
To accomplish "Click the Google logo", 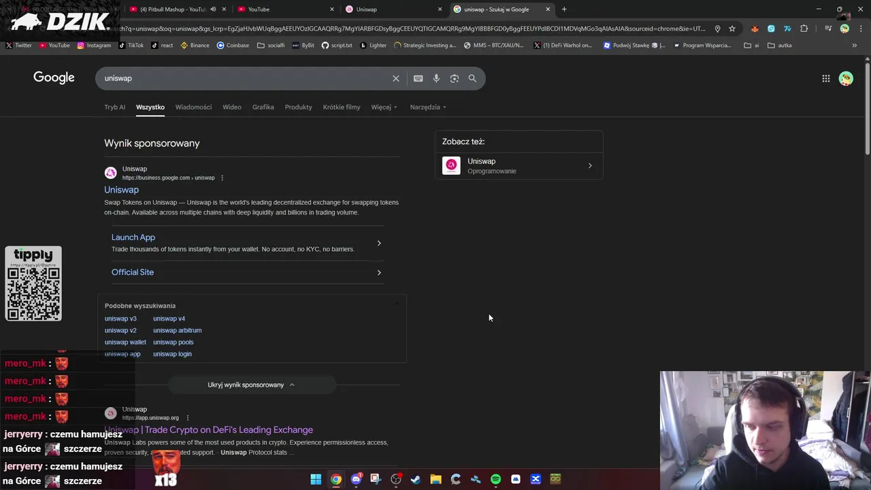I will click(x=54, y=78).
